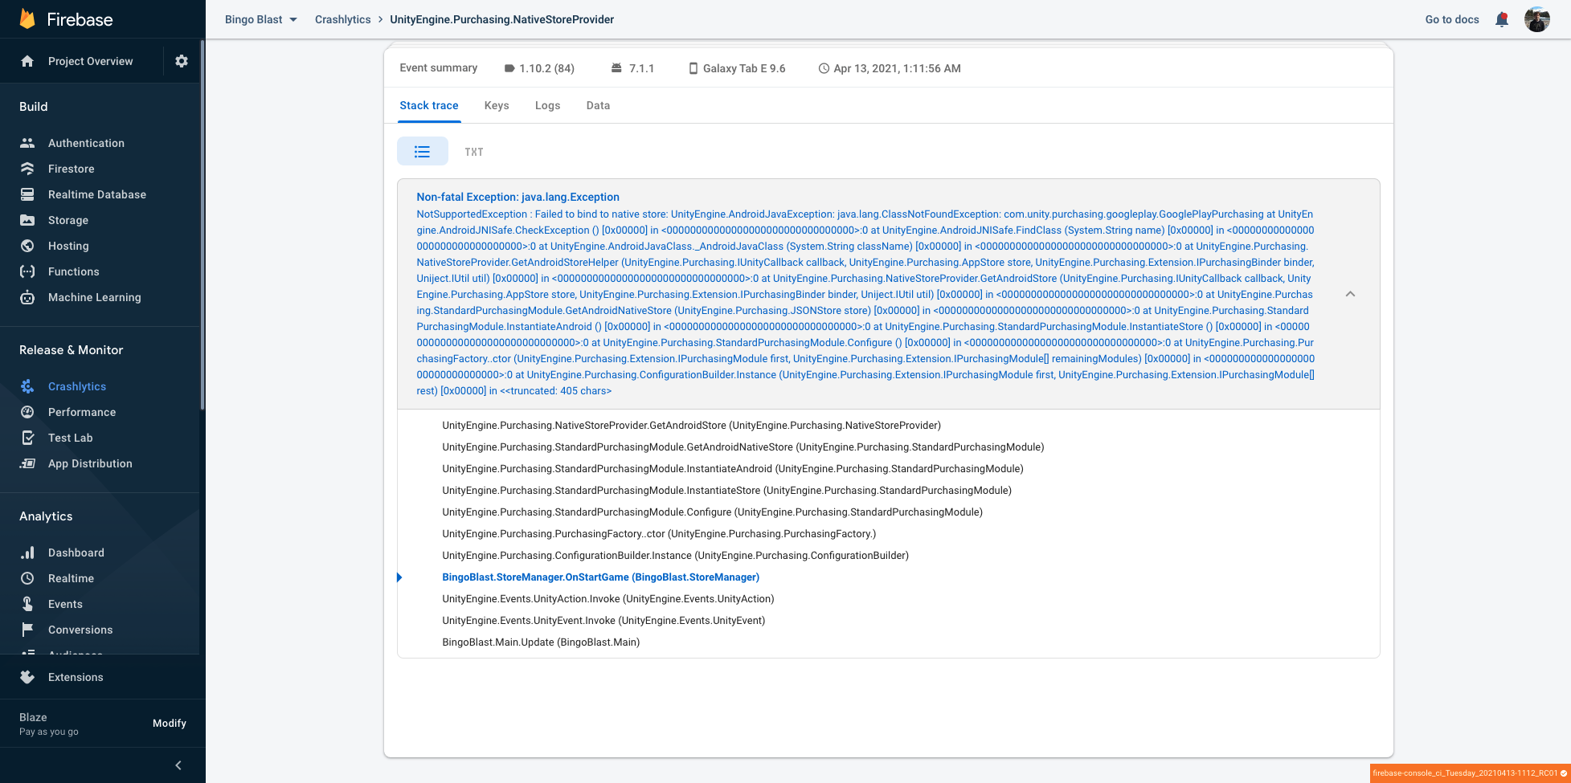Viewport: 1571px width, 783px height.
Task: Click the Authentication people icon
Action: click(x=27, y=143)
